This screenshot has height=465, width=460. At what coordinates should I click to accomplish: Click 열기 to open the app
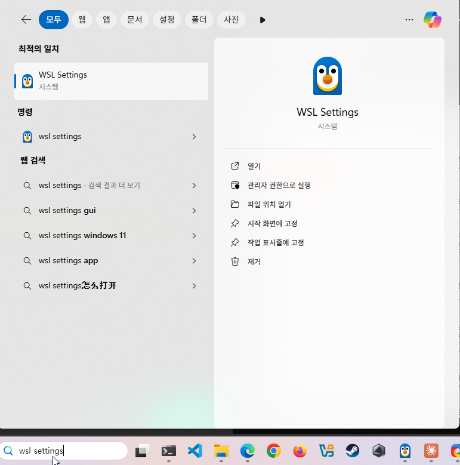[x=254, y=166]
